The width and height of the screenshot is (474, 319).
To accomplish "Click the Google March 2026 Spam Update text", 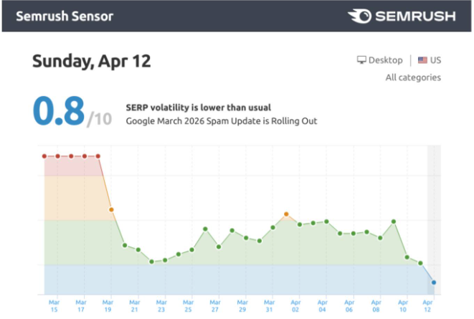I will pyautogui.click(x=222, y=121).
